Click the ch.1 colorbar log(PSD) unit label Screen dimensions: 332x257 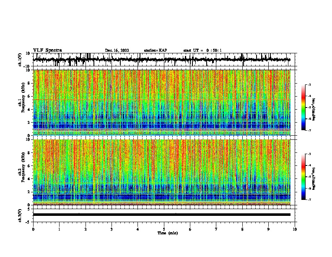click(x=314, y=109)
